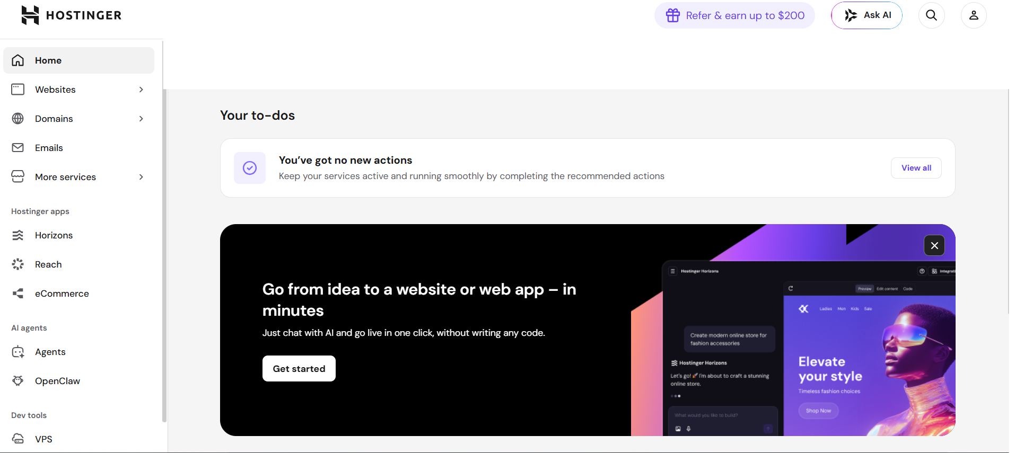Open the user profile icon
Viewport: 1024px width, 453px height.
[x=974, y=15]
